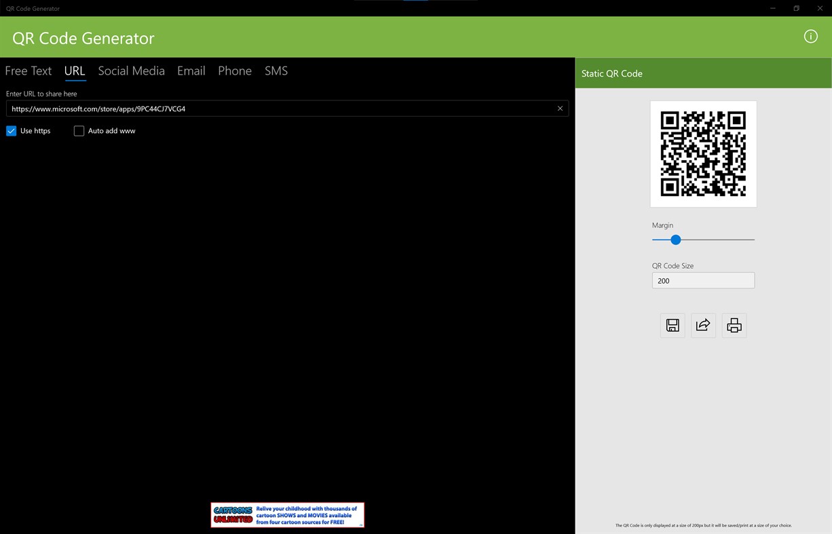
Task: Open the SMS tab
Action: point(276,71)
